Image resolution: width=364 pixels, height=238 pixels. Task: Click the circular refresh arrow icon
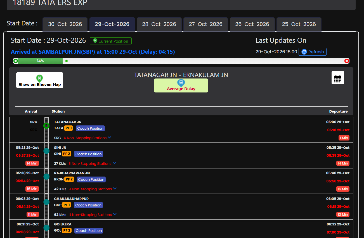pyautogui.click(x=304, y=52)
